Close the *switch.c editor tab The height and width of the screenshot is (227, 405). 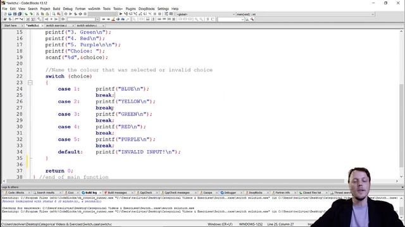42,25
